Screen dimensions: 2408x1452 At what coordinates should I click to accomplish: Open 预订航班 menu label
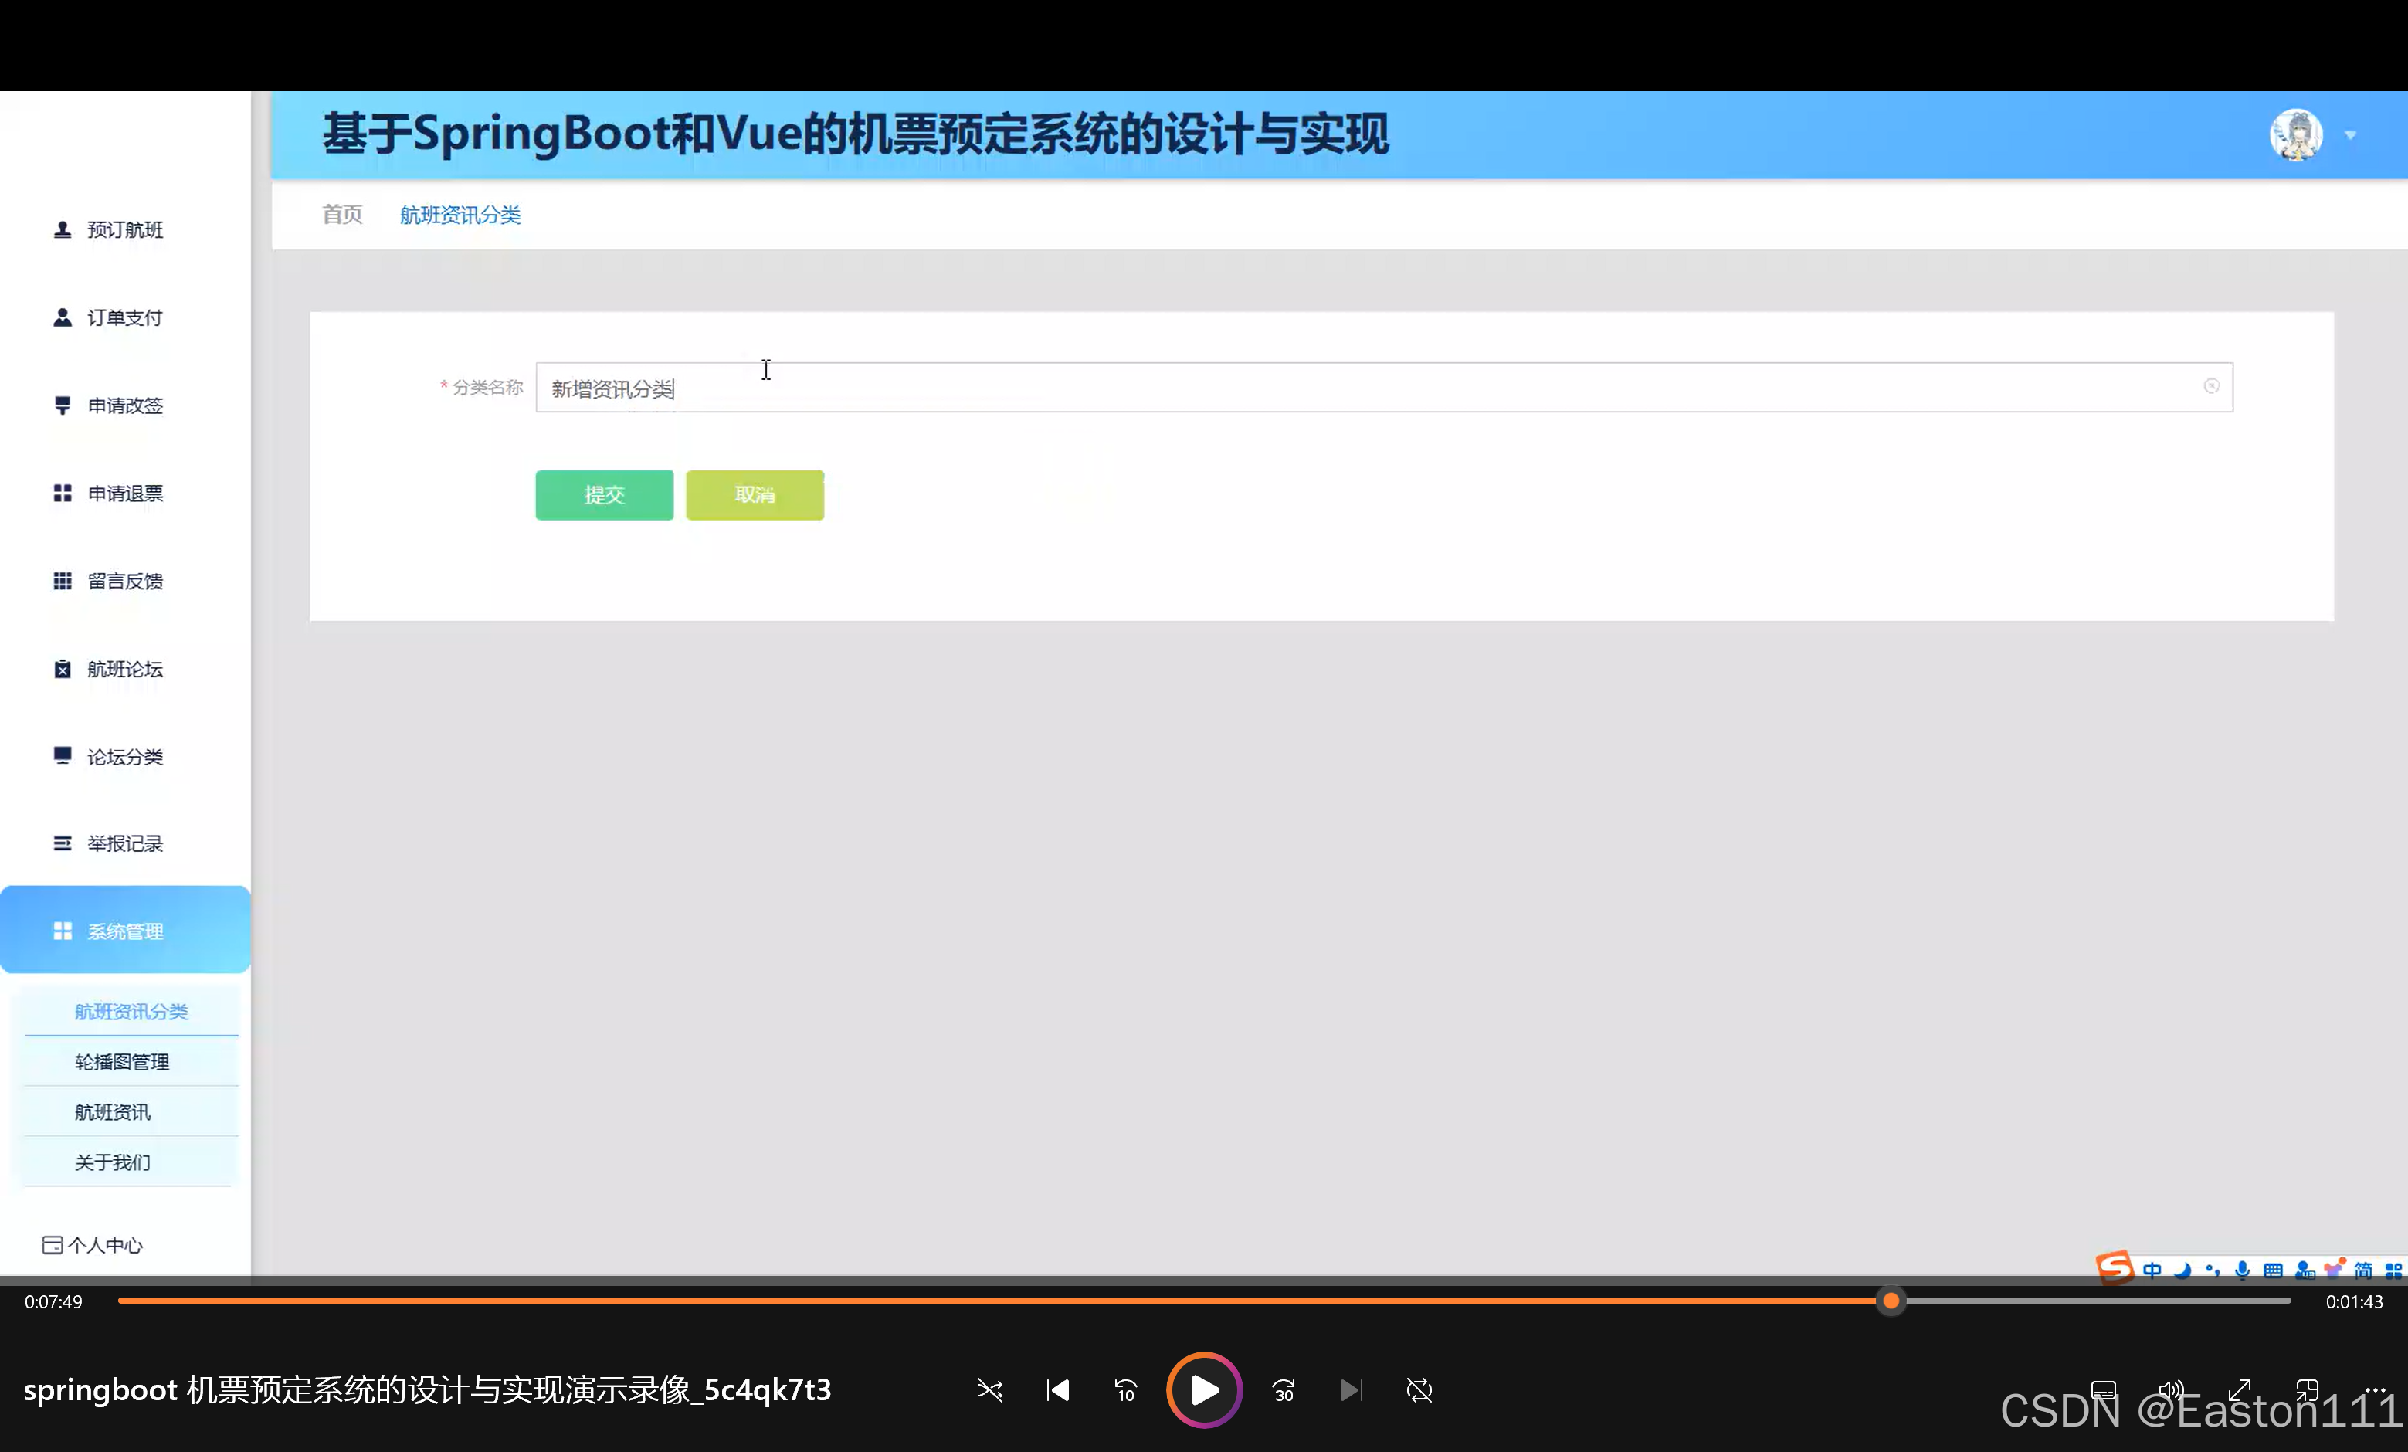pyautogui.click(x=125, y=229)
